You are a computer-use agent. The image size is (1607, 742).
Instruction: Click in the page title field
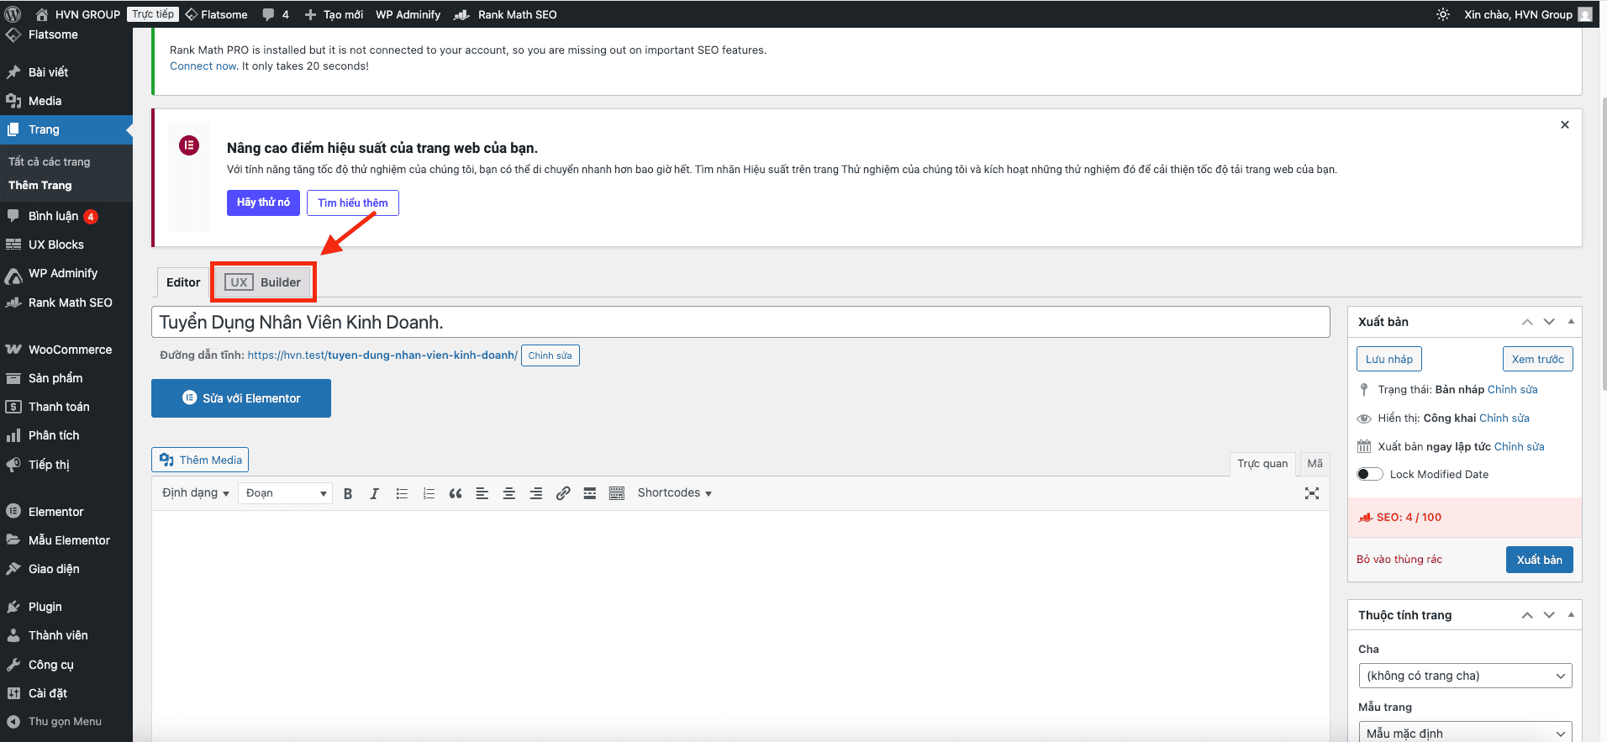[x=740, y=322]
